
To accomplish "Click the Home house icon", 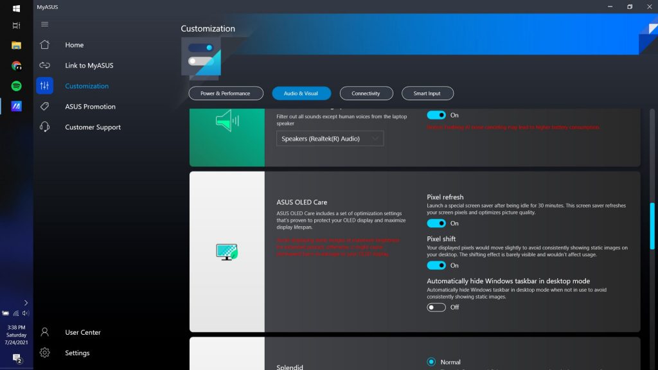I will [x=44, y=44].
